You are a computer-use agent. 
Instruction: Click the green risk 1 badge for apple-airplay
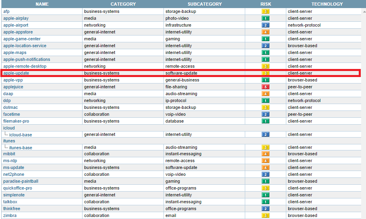click(265, 18)
